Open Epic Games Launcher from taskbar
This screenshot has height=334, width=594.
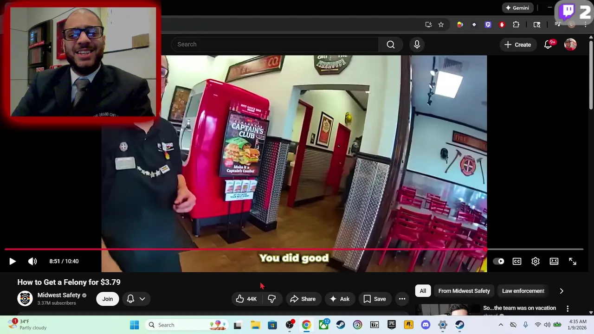(x=392, y=325)
